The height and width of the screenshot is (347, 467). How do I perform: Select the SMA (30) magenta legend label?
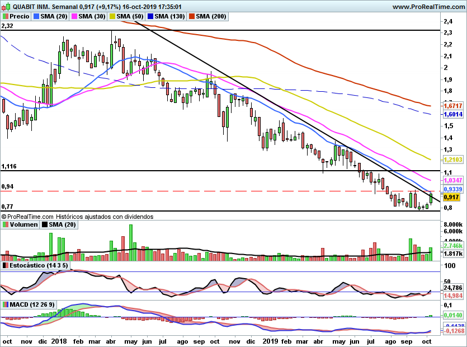tap(92, 16)
